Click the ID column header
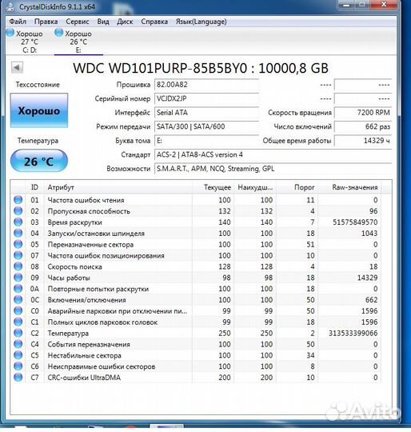The height and width of the screenshot is (432, 411). coord(34,187)
